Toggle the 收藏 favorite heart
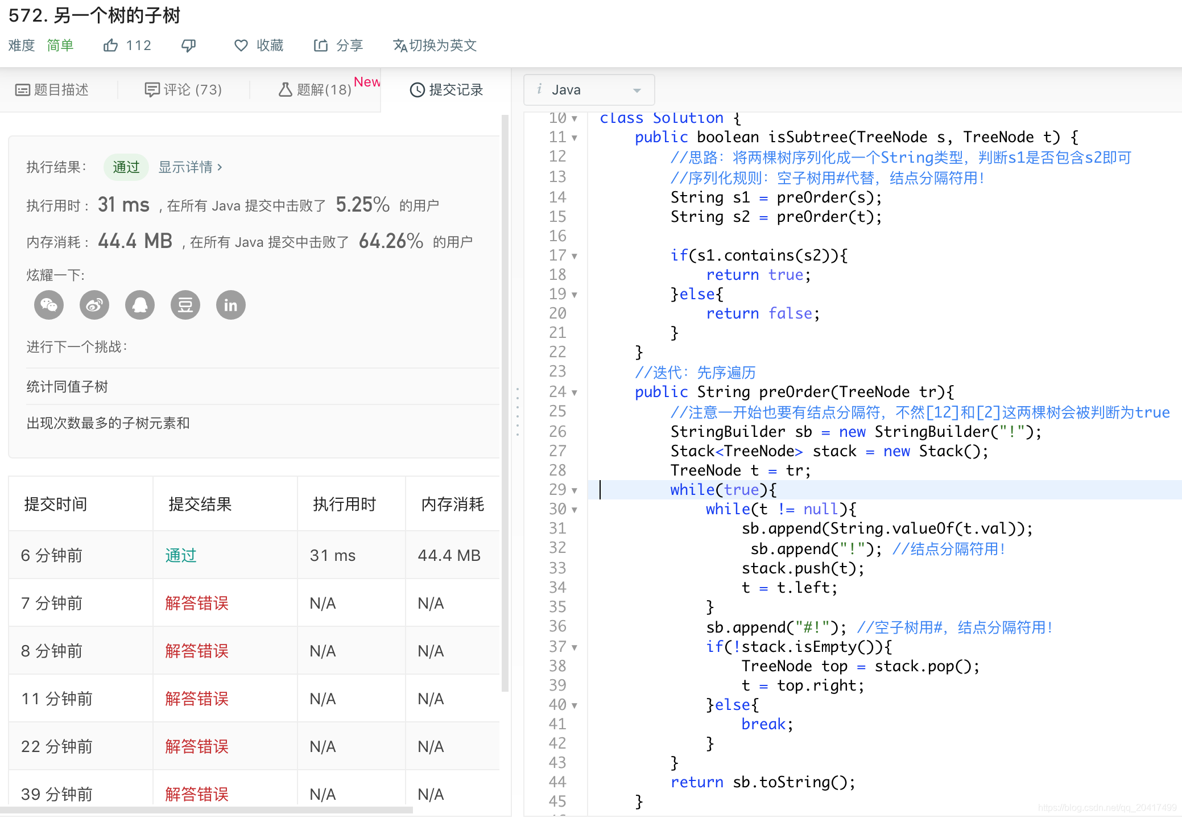Screen dimensions: 1182x818 [x=241, y=45]
